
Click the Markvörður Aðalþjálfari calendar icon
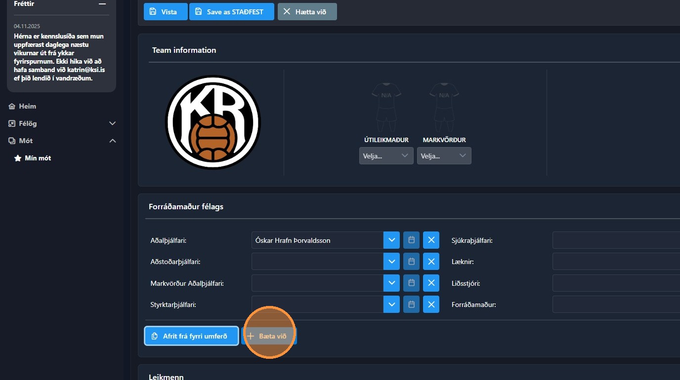(x=411, y=283)
